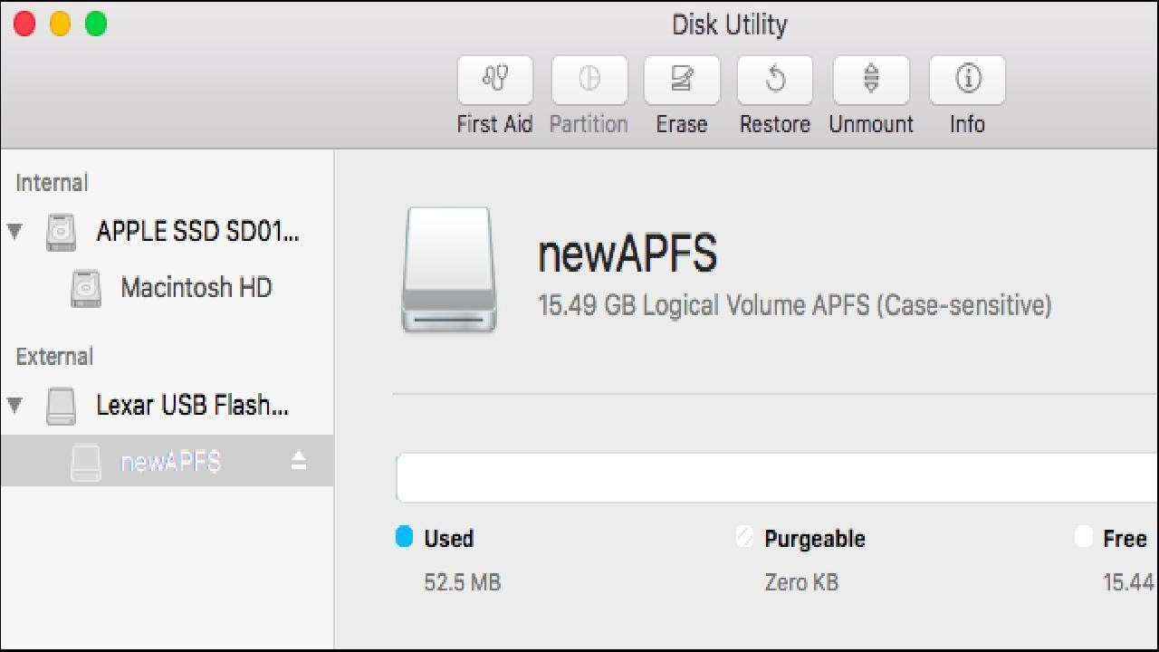The image size is (1159, 652).
Task: Click the Purgeable legend swatch
Action: point(745,537)
